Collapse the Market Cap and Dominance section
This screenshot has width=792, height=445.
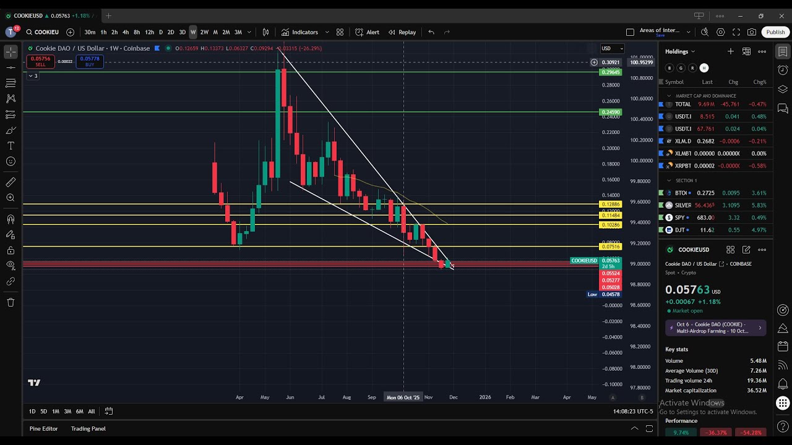click(x=669, y=96)
